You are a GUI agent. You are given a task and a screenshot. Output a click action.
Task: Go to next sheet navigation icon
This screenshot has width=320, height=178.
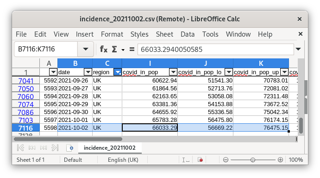coord(44,147)
